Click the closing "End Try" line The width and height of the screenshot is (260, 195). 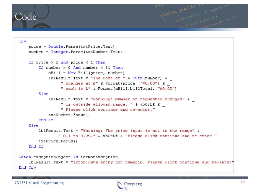point(27,168)
